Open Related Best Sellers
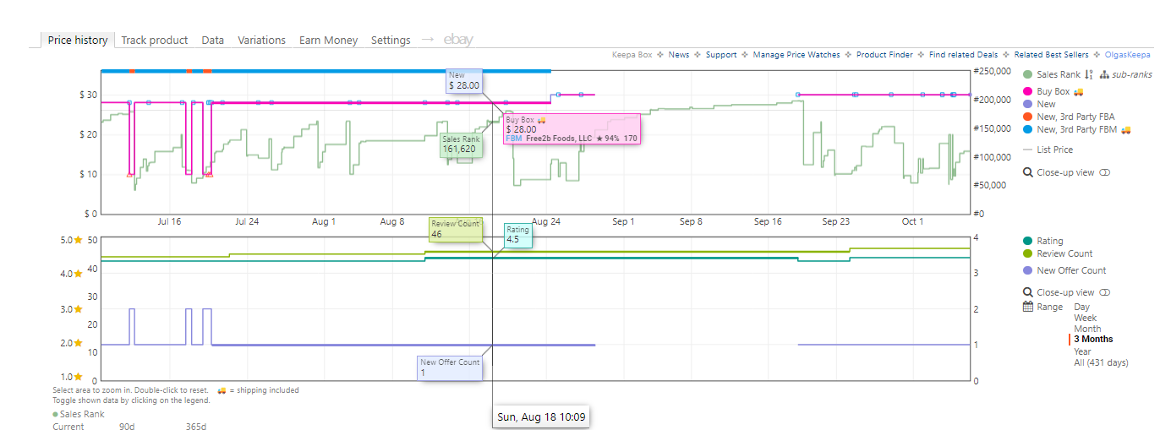This screenshot has width=1160, height=430. tap(1052, 55)
